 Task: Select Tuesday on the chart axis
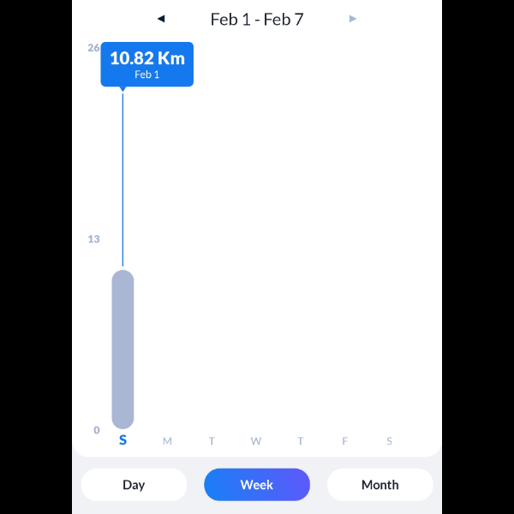point(212,441)
